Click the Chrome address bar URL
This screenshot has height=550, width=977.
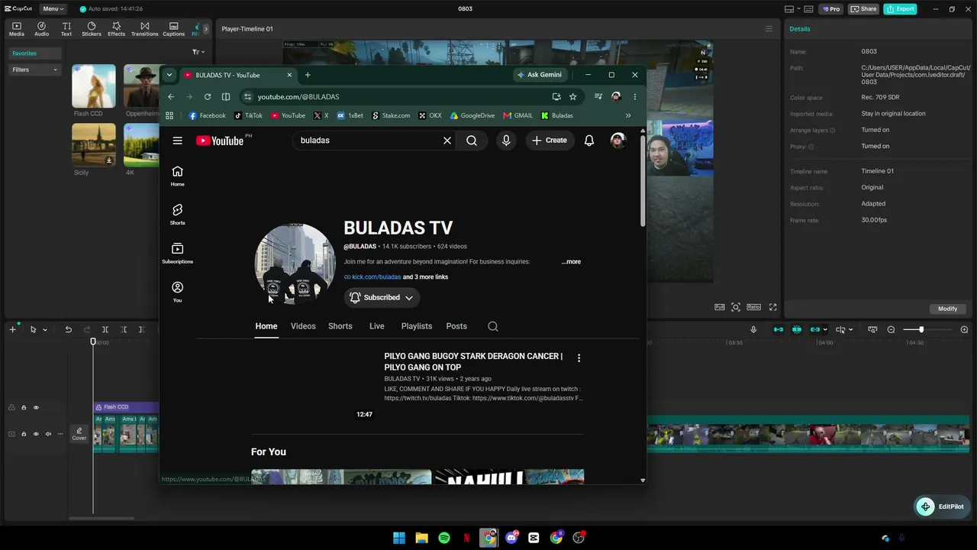pos(298,97)
